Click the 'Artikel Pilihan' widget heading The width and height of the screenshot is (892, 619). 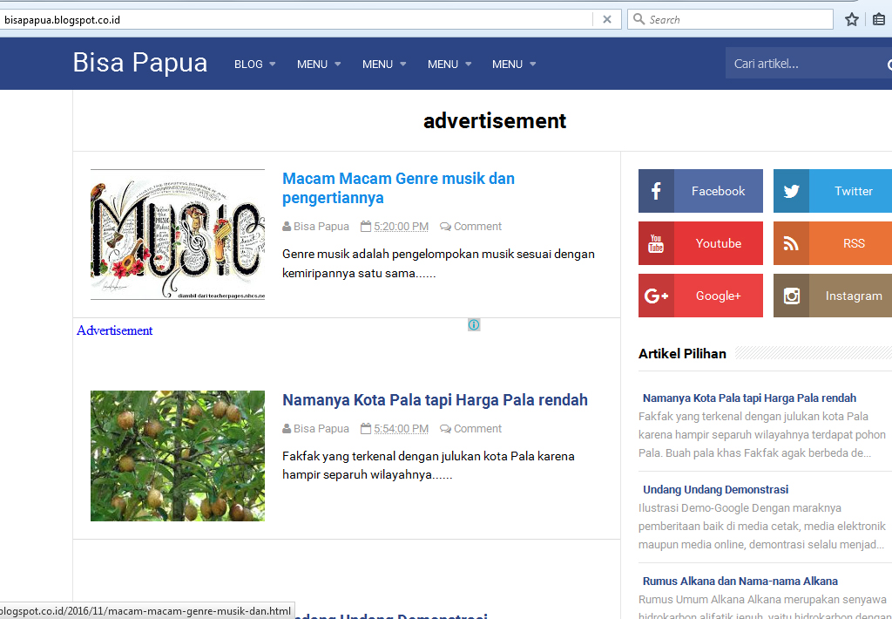tap(682, 354)
